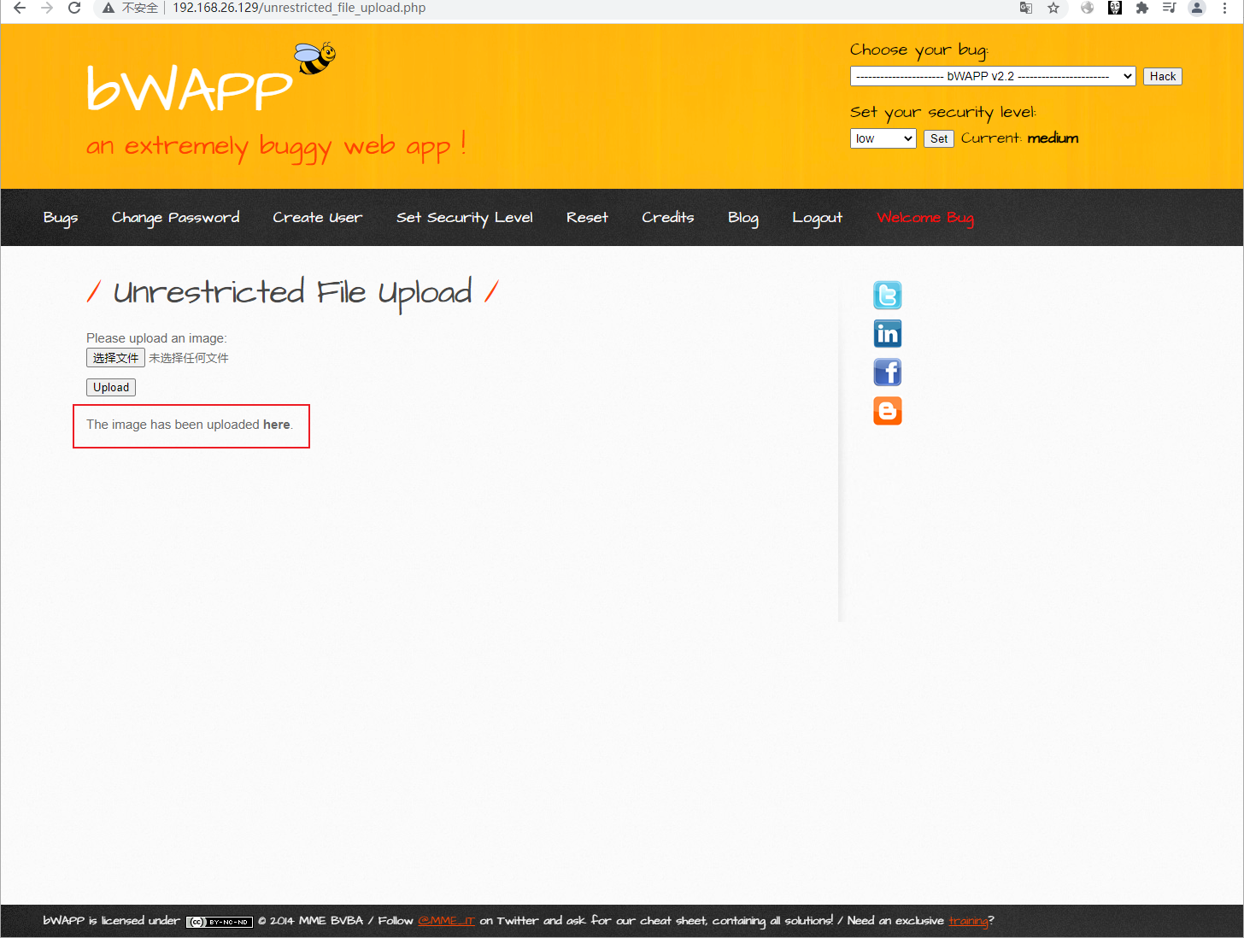This screenshot has height=938, width=1244.
Task: Open the Blog menu item
Action: pyautogui.click(x=743, y=218)
